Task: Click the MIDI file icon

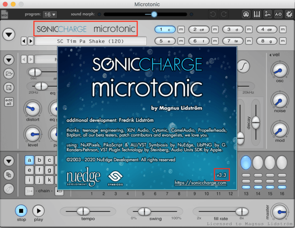Action: (4, 14)
